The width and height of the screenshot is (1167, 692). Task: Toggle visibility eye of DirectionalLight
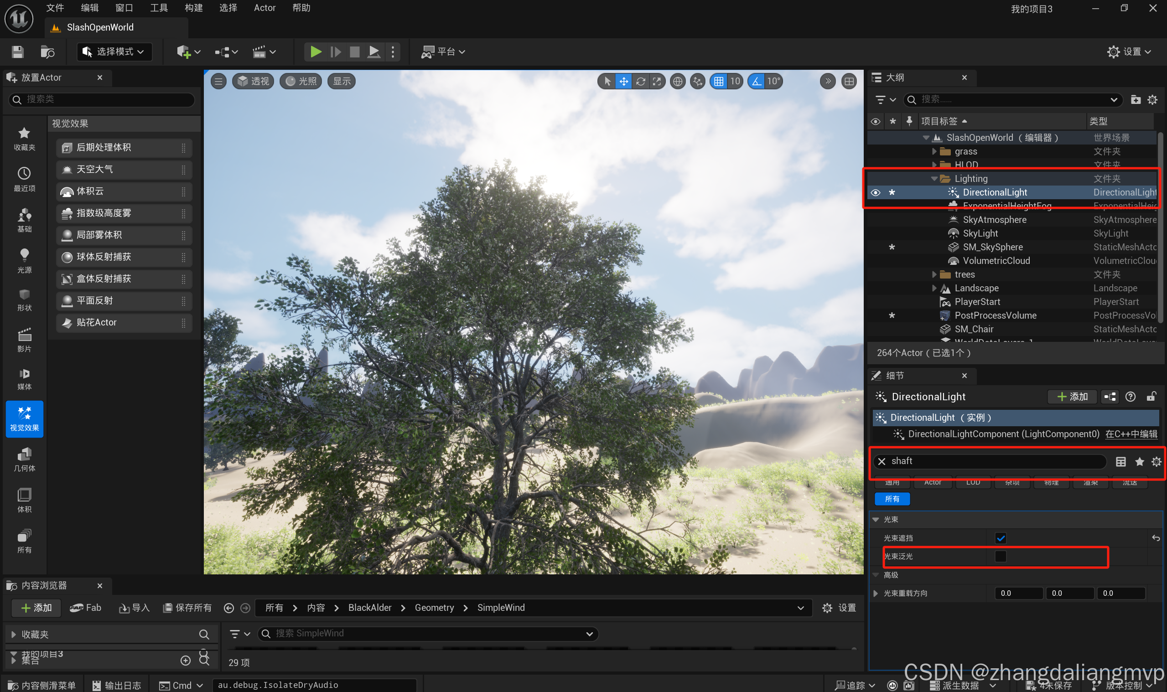(876, 192)
